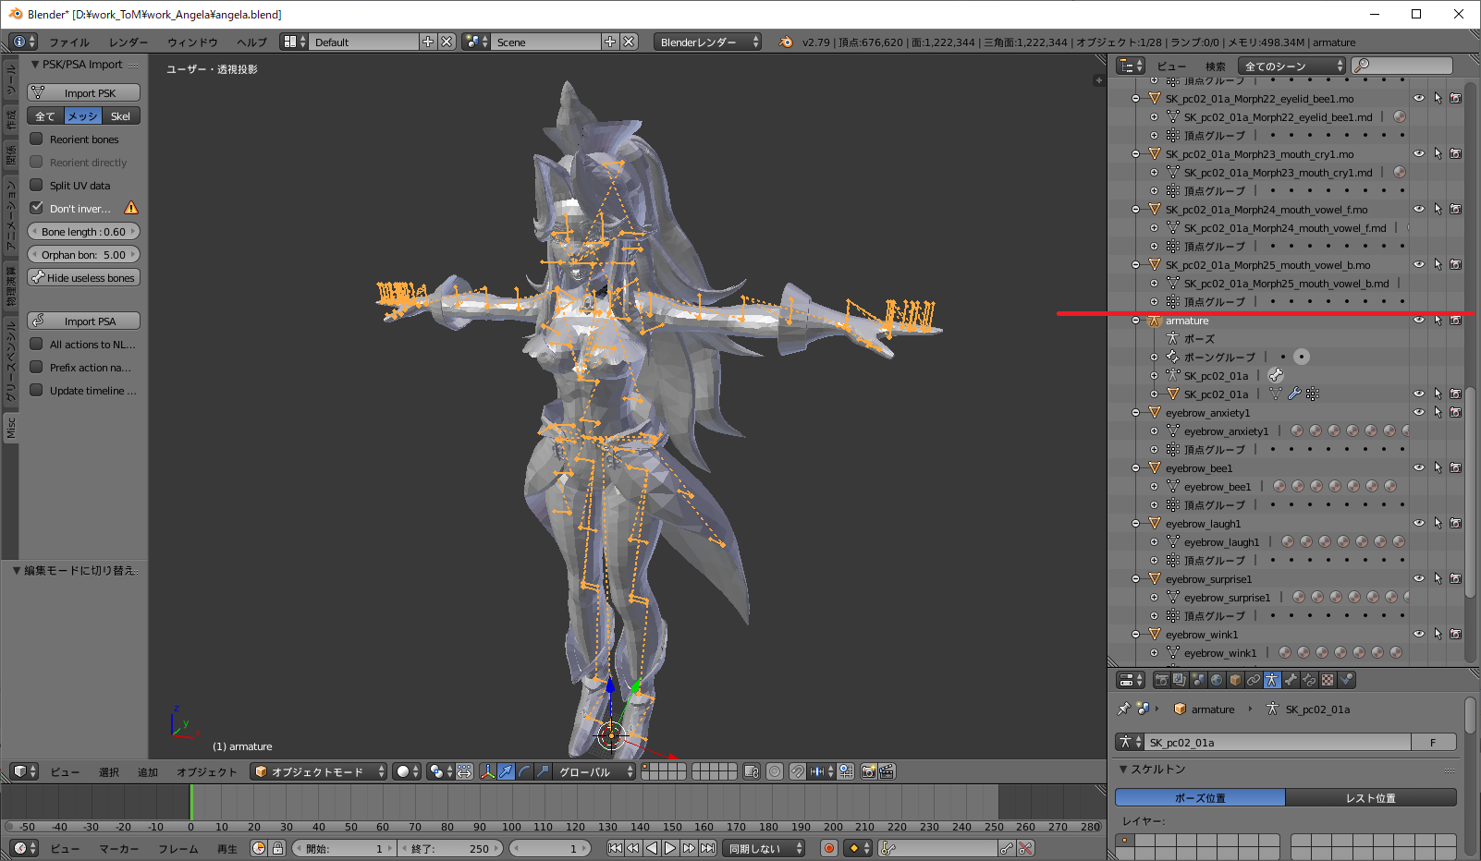Click the timeline record auto-keyframe button
1481x861 pixels.
point(829,848)
